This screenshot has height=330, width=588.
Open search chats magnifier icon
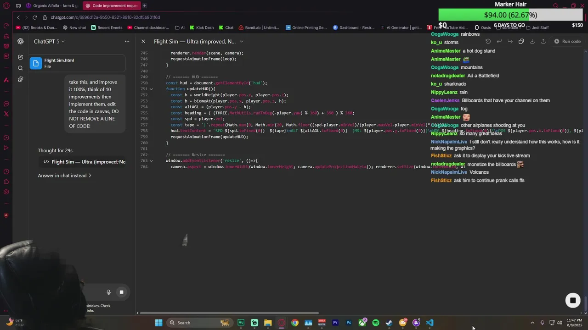point(21,68)
